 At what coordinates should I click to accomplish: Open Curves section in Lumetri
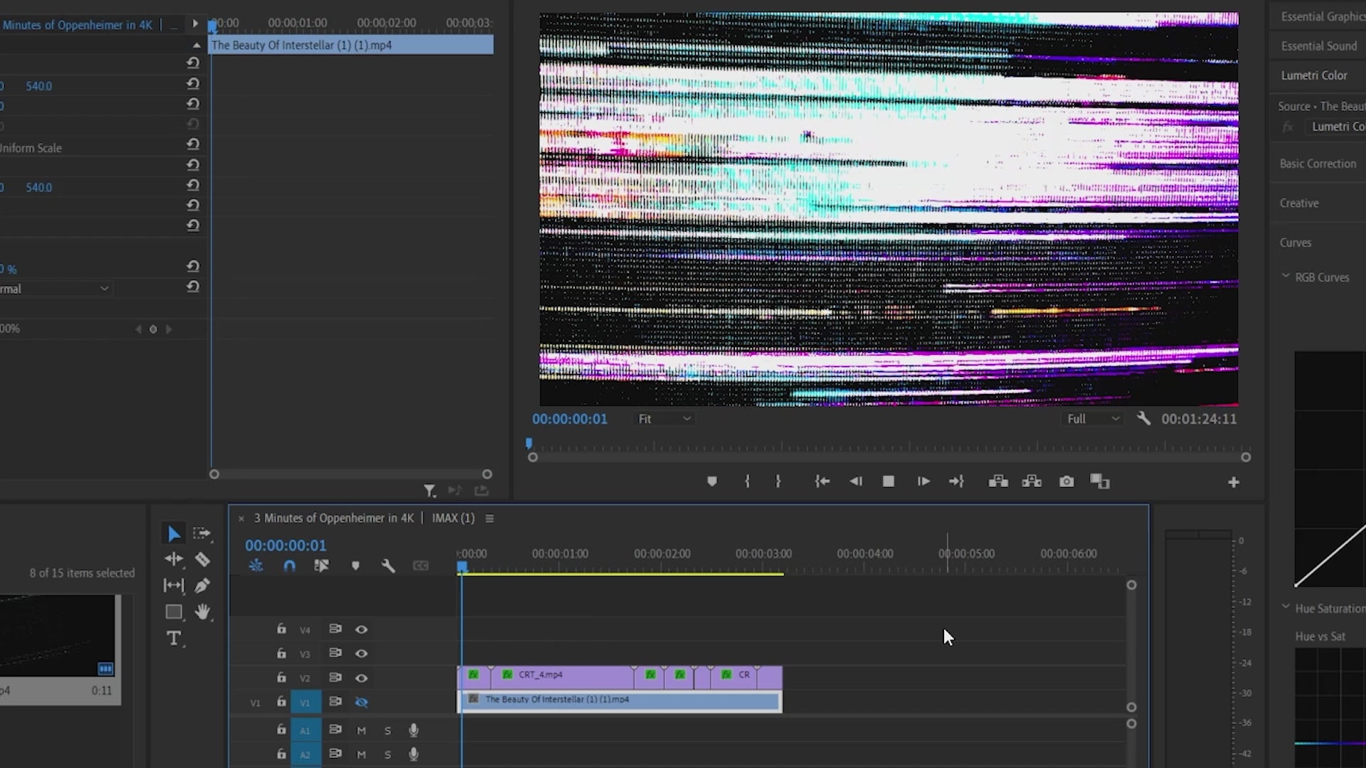tap(1295, 242)
